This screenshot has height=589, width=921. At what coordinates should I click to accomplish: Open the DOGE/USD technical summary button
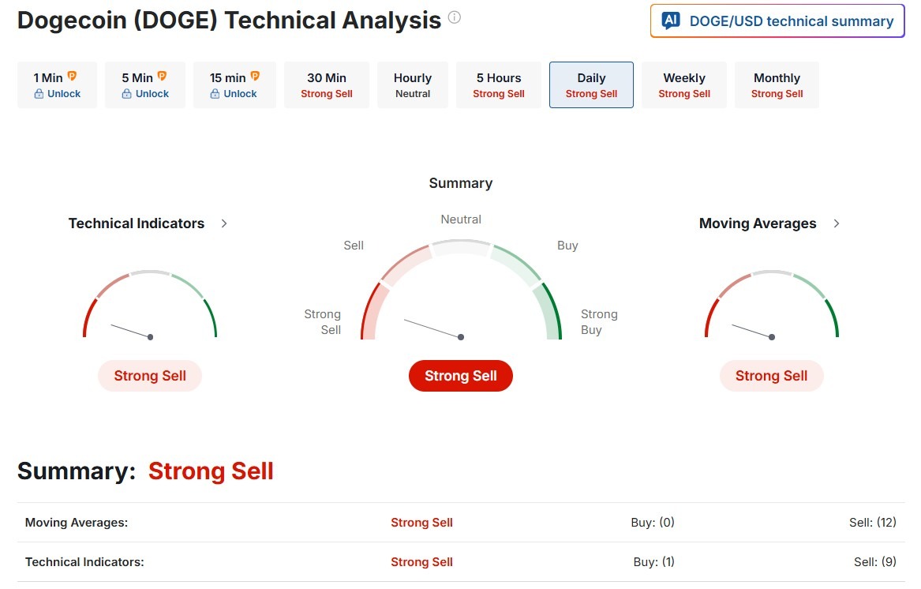pyautogui.click(x=777, y=21)
